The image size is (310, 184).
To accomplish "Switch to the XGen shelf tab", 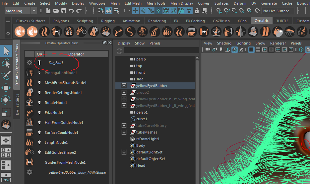I will [x=242, y=21].
